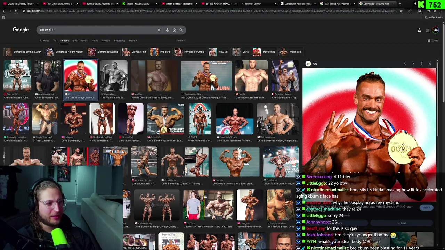
Task: Switch to Shopping tab
Action: [119, 41]
